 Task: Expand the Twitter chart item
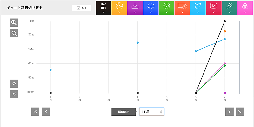click(x=198, y=8)
